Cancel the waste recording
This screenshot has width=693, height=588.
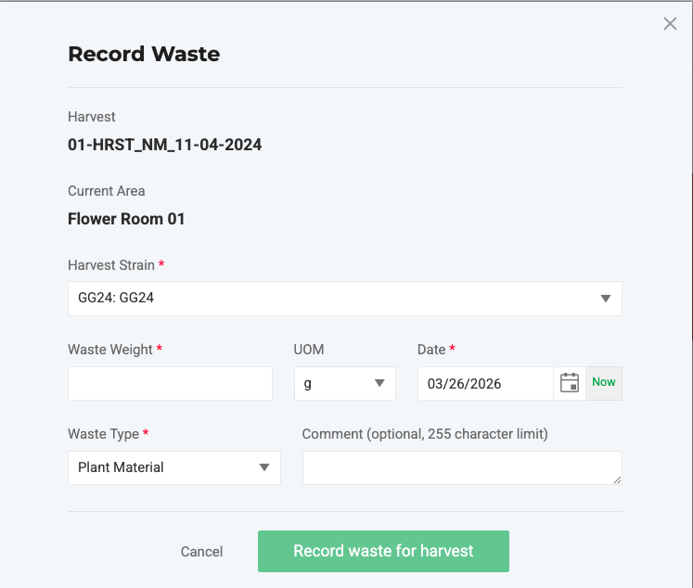coord(201,552)
